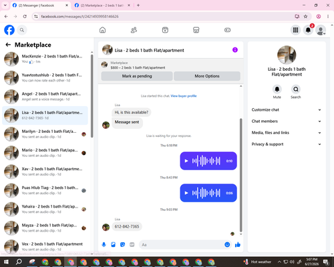The height and width of the screenshot is (267, 334).
Task: Choose a GIF using the GIF icon
Action: click(x=132, y=245)
